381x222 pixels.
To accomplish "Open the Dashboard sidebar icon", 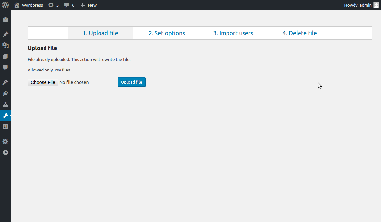I will click(x=5, y=20).
